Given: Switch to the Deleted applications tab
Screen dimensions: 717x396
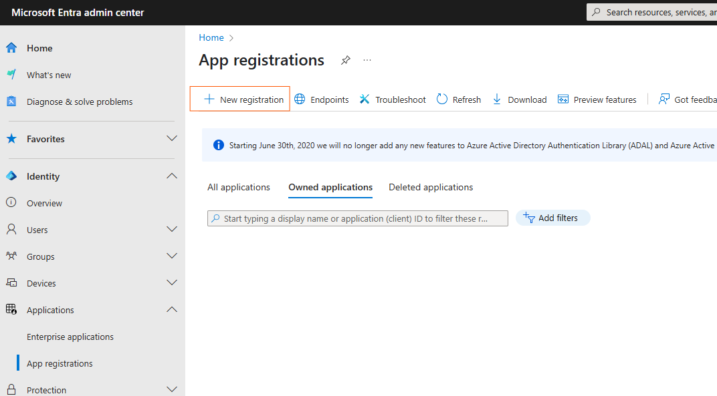Looking at the screenshot, I should 431,187.
